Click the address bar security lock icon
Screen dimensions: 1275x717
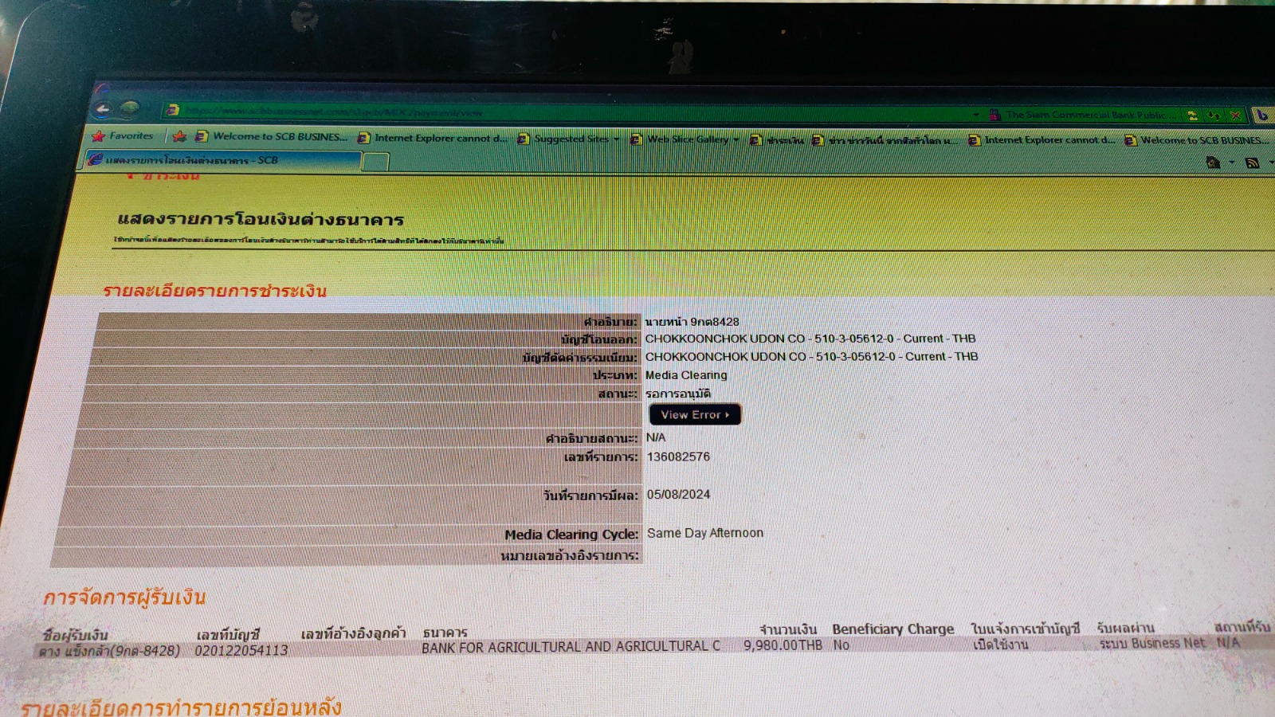(x=994, y=115)
